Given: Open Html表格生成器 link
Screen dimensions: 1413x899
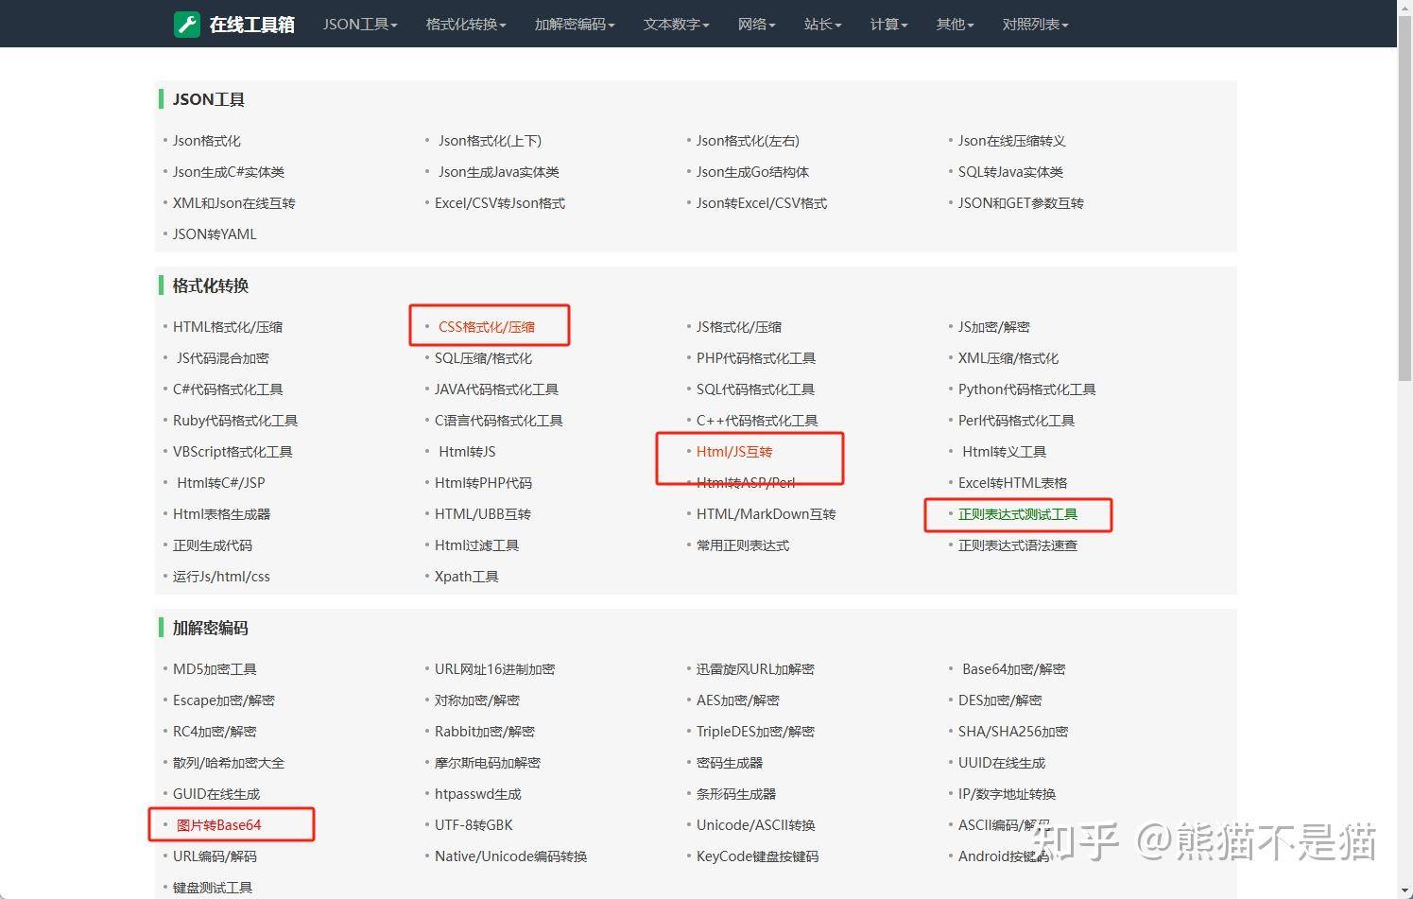Looking at the screenshot, I should point(222,514).
